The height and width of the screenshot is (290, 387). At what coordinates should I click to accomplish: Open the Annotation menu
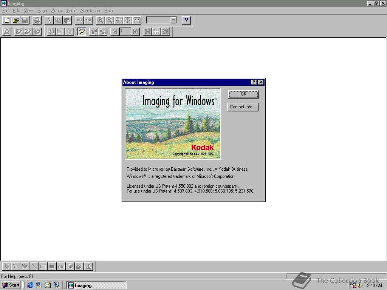pyautogui.click(x=90, y=11)
